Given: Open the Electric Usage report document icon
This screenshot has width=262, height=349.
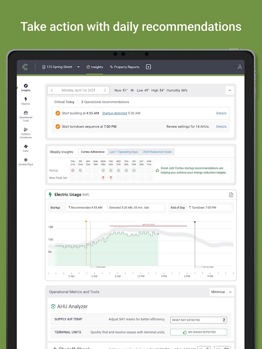Looking at the screenshot, I should coord(231,195).
